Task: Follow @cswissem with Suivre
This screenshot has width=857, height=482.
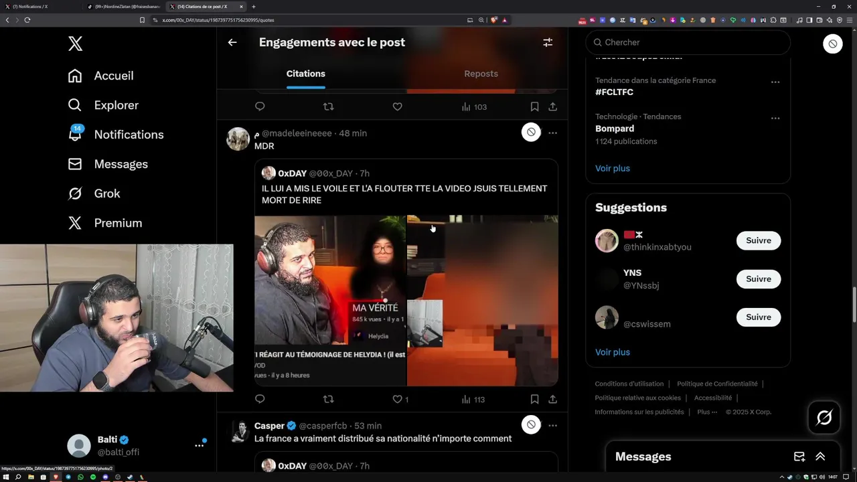Action: click(759, 317)
